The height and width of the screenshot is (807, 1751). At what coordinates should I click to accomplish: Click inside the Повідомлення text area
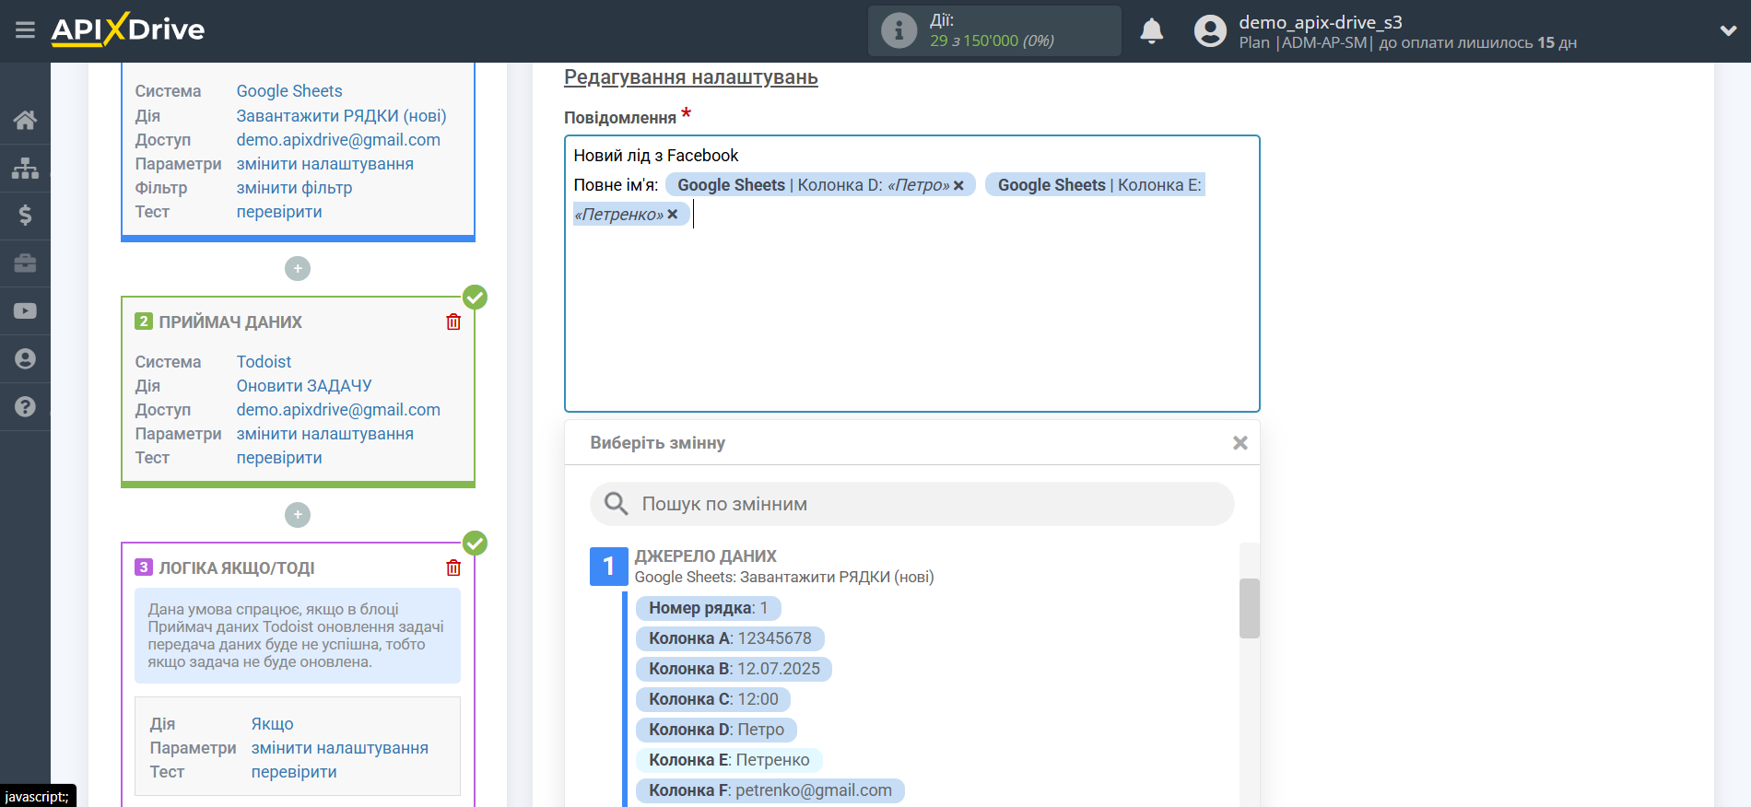[911, 274]
